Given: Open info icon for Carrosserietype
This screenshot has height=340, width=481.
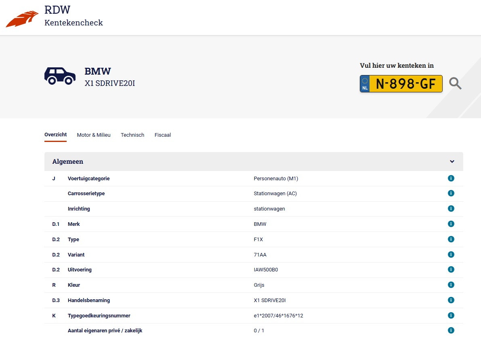Looking at the screenshot, I should point(451,193).
